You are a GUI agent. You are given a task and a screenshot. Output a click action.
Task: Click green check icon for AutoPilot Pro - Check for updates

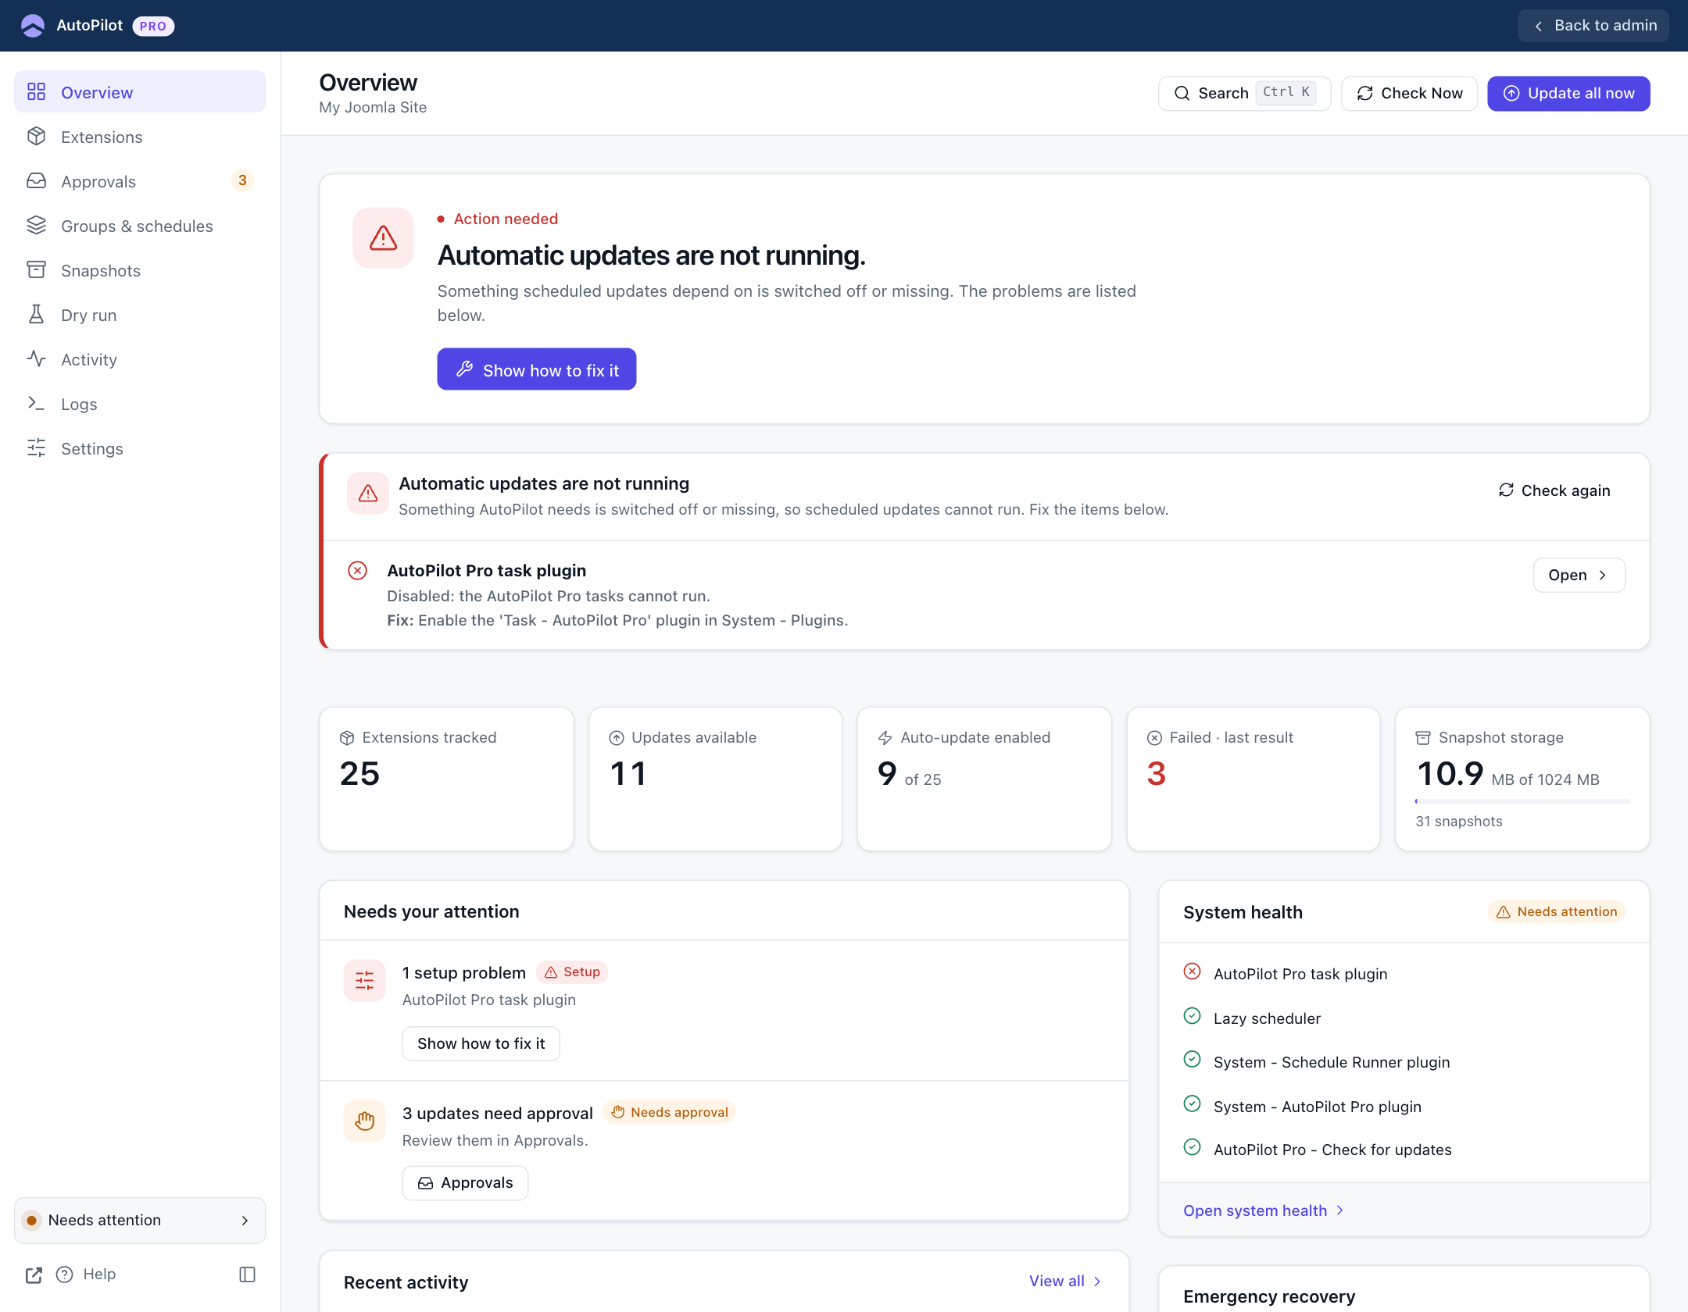(1192, 1147)
